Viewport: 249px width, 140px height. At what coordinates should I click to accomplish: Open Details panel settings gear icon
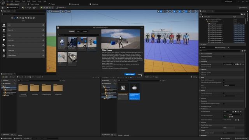(x=245, y=51)
